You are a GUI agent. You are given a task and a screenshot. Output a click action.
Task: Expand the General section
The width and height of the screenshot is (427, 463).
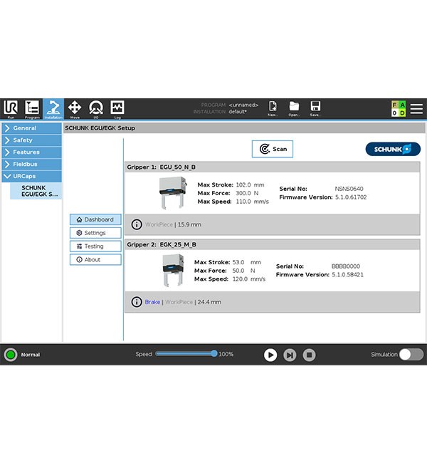pos(32,128)
